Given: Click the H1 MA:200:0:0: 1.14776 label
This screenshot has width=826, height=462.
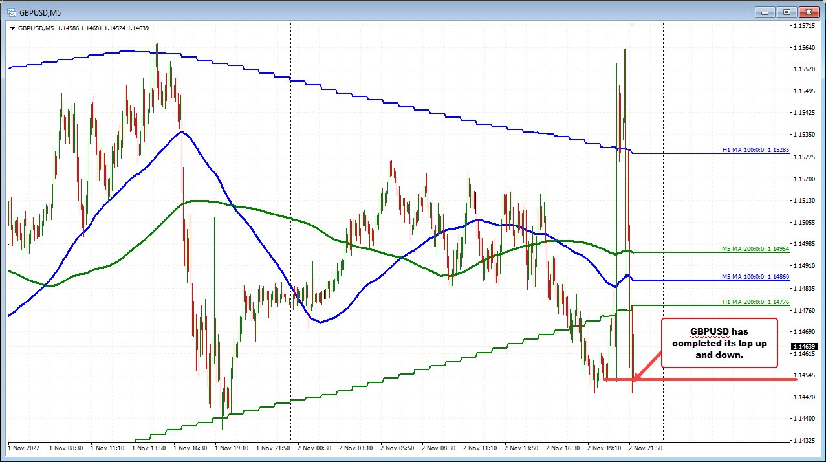Looking at the screenshot, I should (755, 302).
